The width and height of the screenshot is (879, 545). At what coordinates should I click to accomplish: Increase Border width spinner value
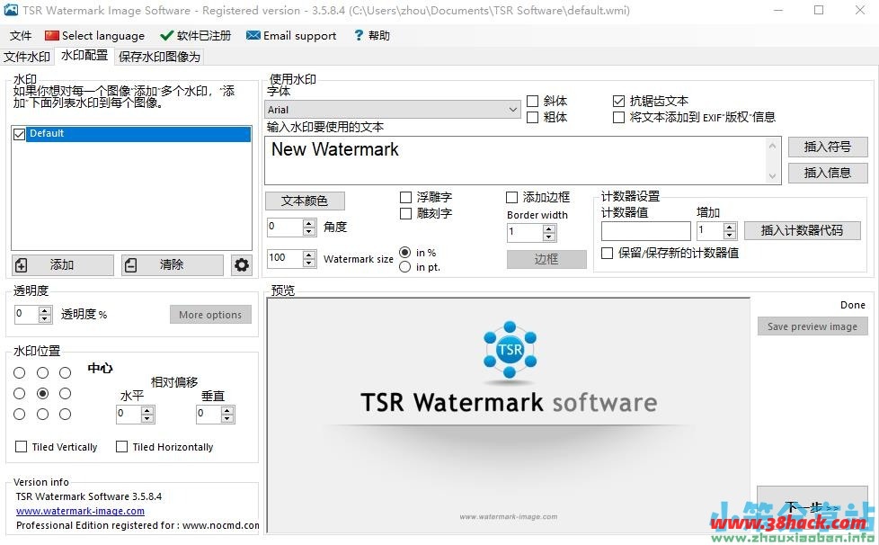point(549,228)
